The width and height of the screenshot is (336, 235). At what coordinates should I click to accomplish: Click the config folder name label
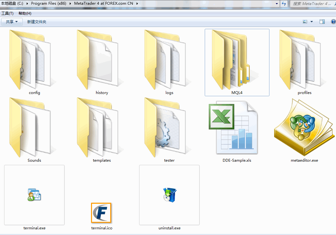click(35, 92)
